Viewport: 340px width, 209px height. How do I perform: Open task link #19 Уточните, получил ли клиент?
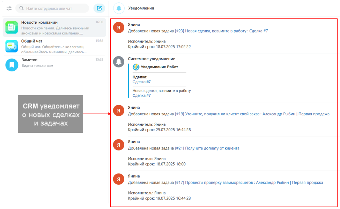(x=252, y=114)
